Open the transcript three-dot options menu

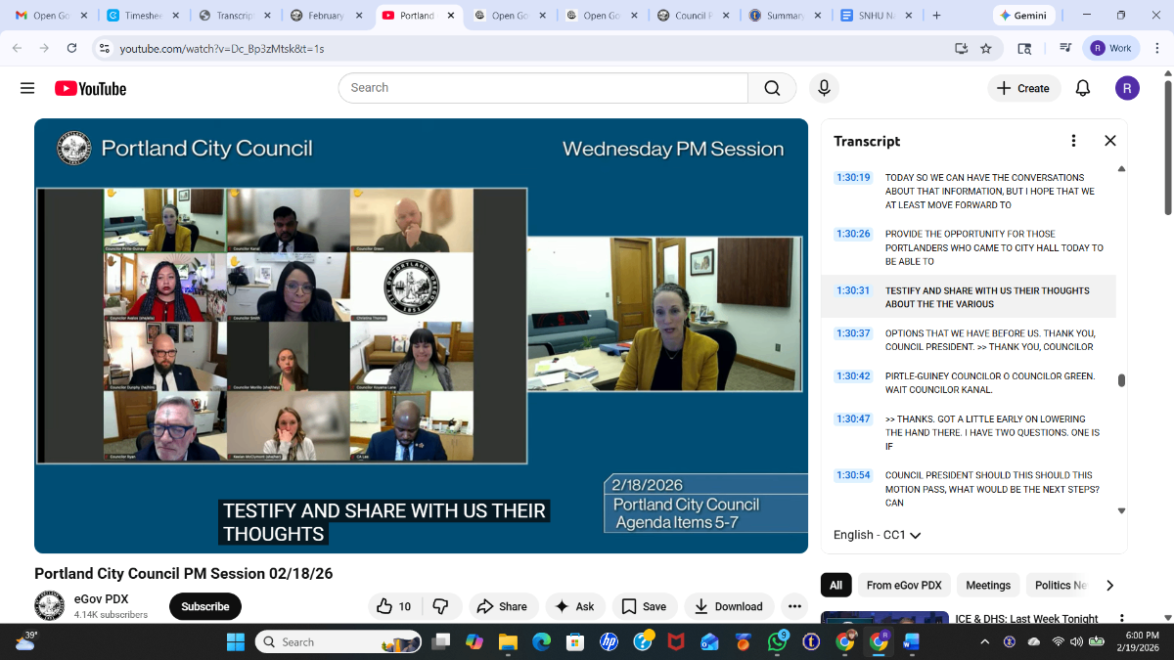1073,141
